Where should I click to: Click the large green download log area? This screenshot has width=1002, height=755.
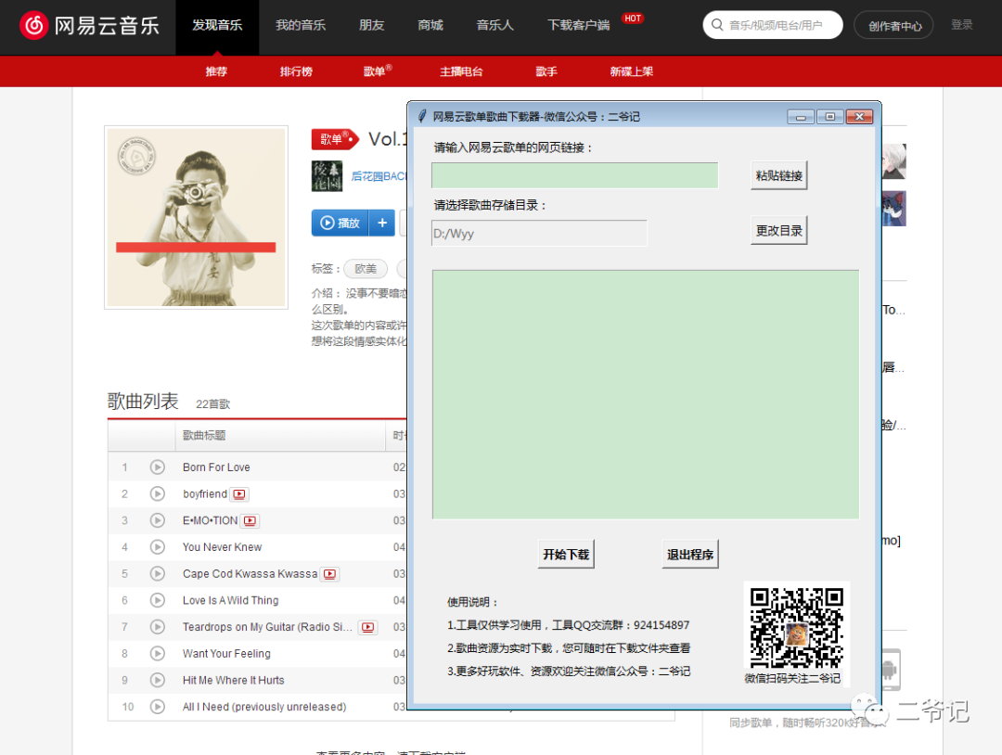[646, 395]
